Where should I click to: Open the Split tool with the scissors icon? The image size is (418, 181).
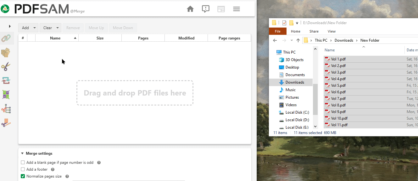point(6,66)
